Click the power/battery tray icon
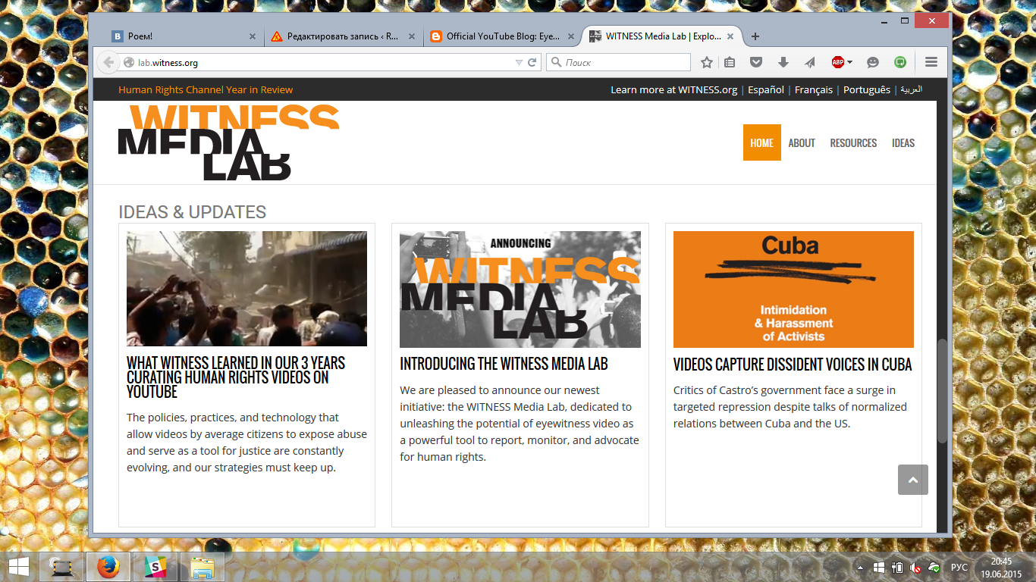The image size is (1036, 582). 897,568
